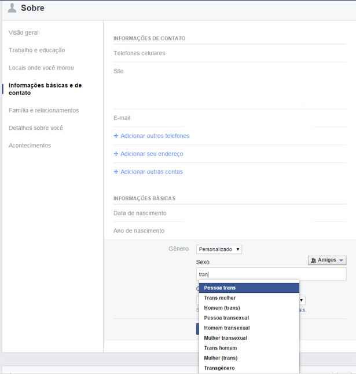Click the Site row label
This screenshot has height=374, width=356.
[x=119, y=71]
